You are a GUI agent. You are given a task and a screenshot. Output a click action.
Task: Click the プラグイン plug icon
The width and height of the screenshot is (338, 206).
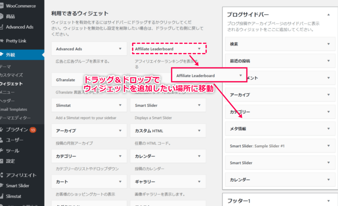point(2,130)
